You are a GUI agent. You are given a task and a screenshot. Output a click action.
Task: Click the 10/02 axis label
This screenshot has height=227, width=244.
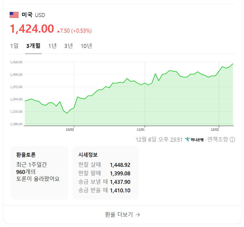pos(70,129)
